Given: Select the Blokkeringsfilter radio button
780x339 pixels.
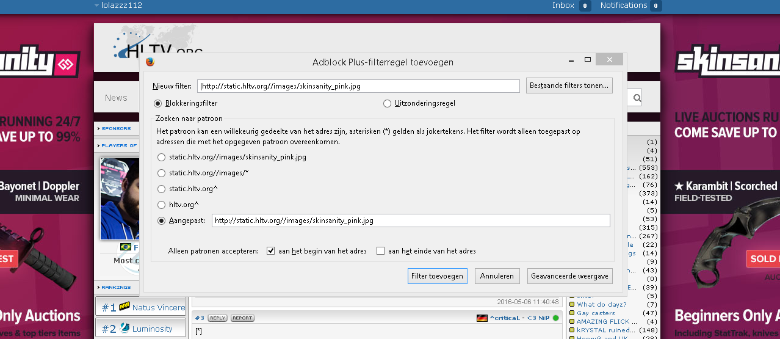Looking at the screenshot, I should click(x=158, y=103).
